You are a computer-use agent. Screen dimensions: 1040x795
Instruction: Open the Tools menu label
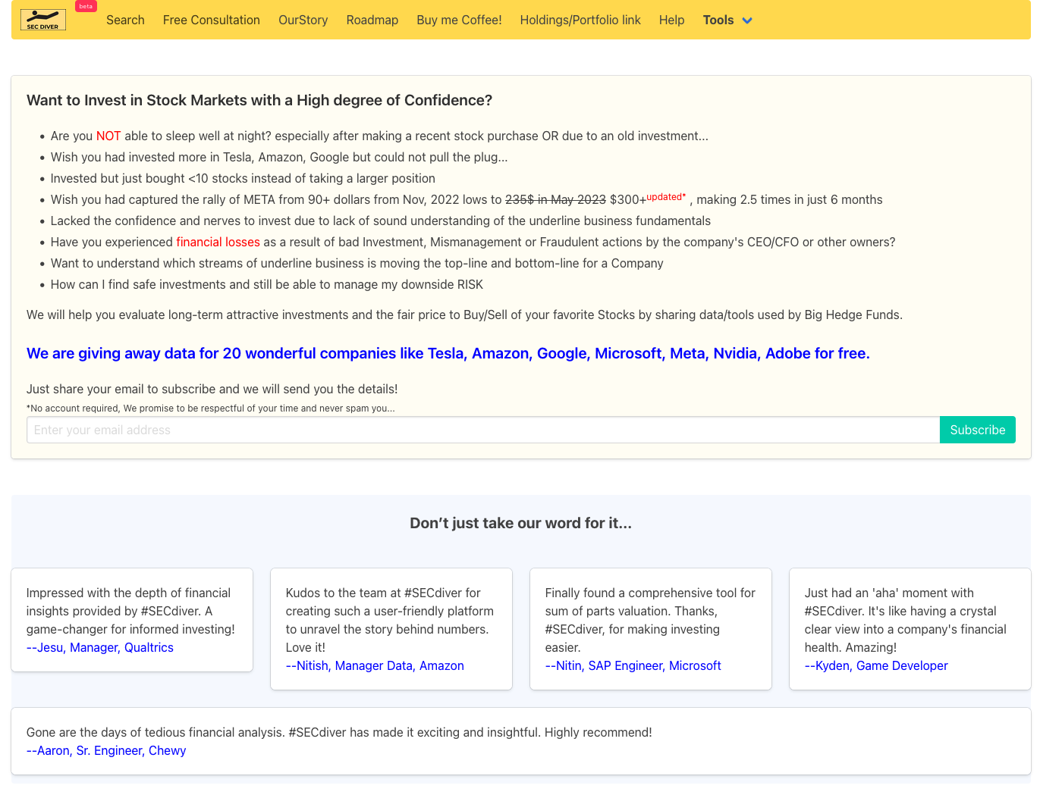[x=718, y=20]
